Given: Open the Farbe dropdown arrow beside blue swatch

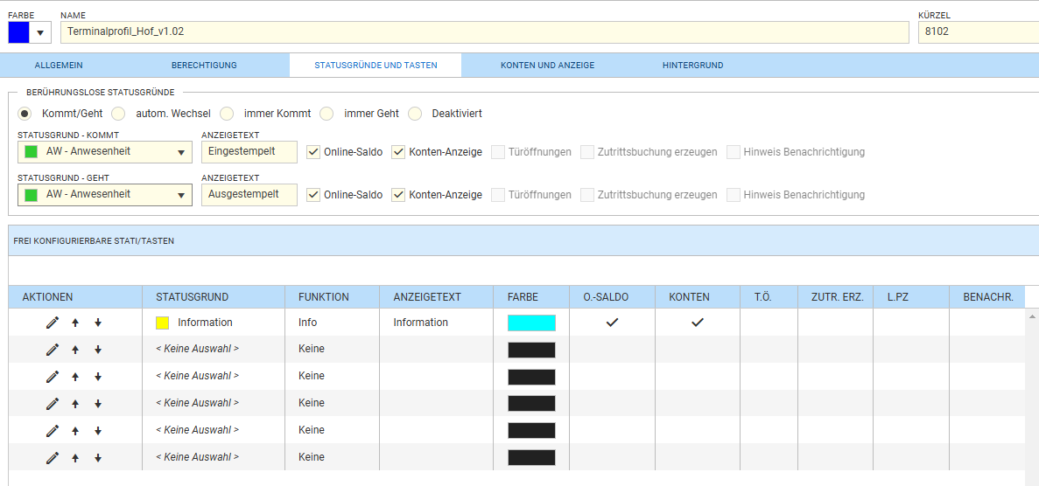Looking at the screenshot, I should (39, 32).
